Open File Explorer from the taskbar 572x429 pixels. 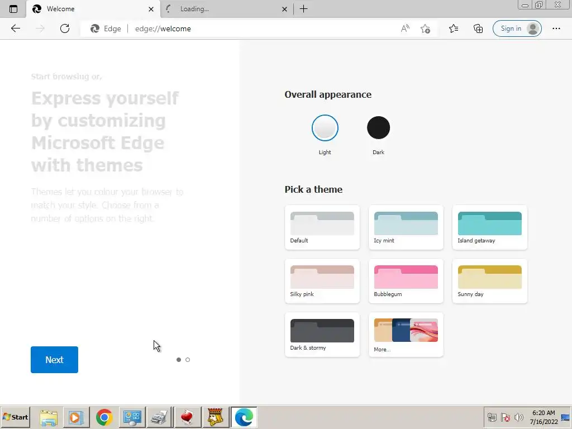(49, 417)
